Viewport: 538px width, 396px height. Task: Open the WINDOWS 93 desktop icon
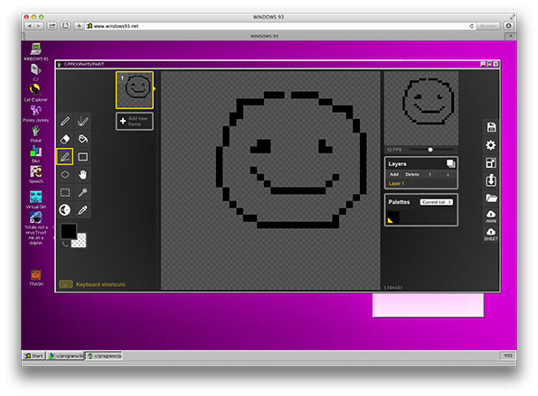[x=35, y=52]
